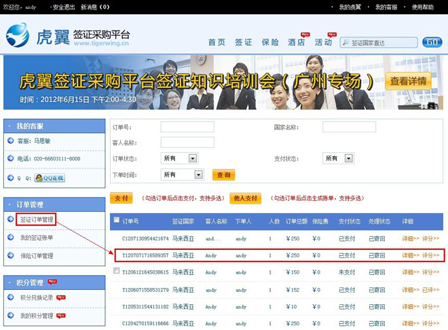This screenshot has width=448, height=330.
Task: Open the 订单状态 dropdown
Action: tap(179, 158)
